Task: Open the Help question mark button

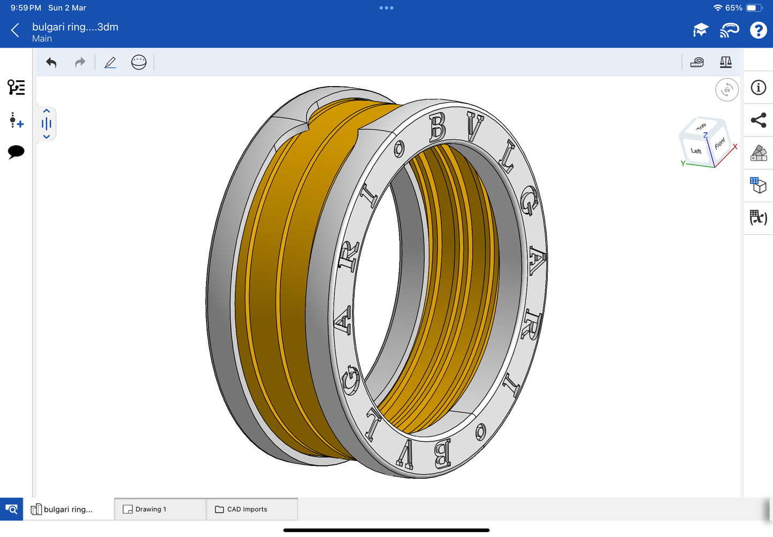Action: [758, 30]
